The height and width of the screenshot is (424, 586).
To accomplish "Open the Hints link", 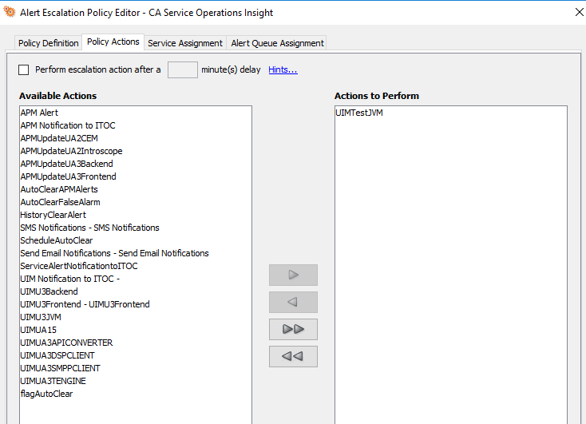I will pyautogui.click(x=283, y=69).
